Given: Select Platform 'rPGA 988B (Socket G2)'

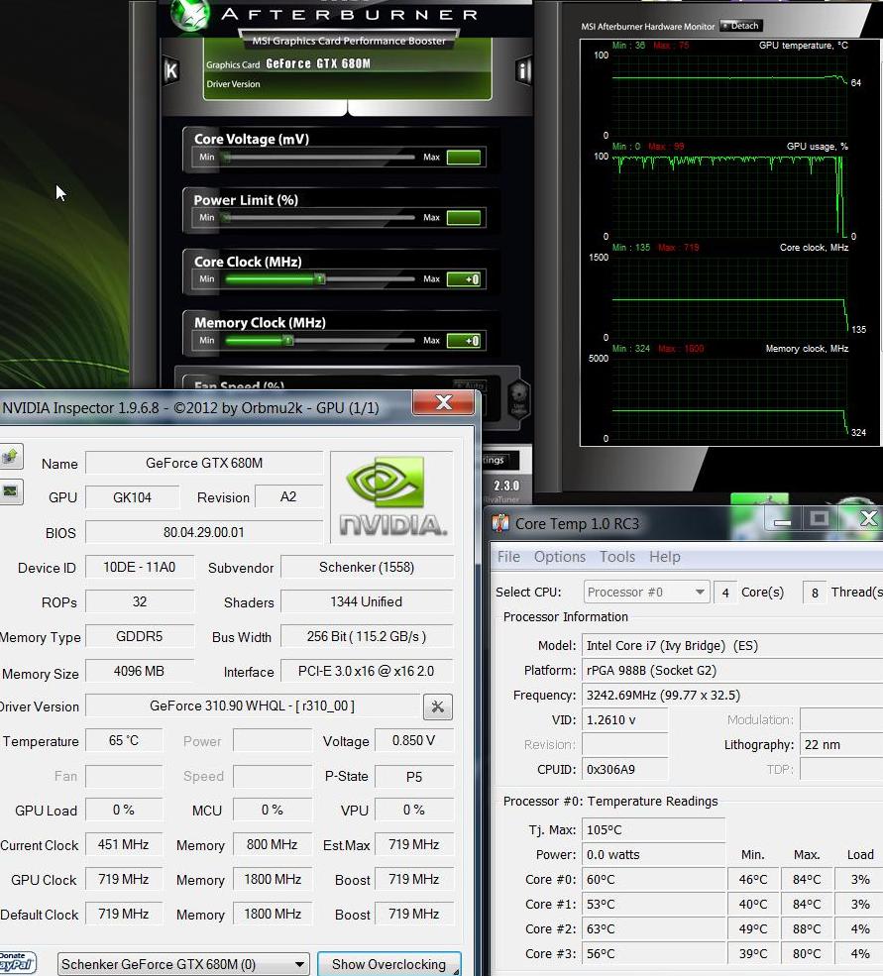Looking at the screenshot, I should [732, 671].
